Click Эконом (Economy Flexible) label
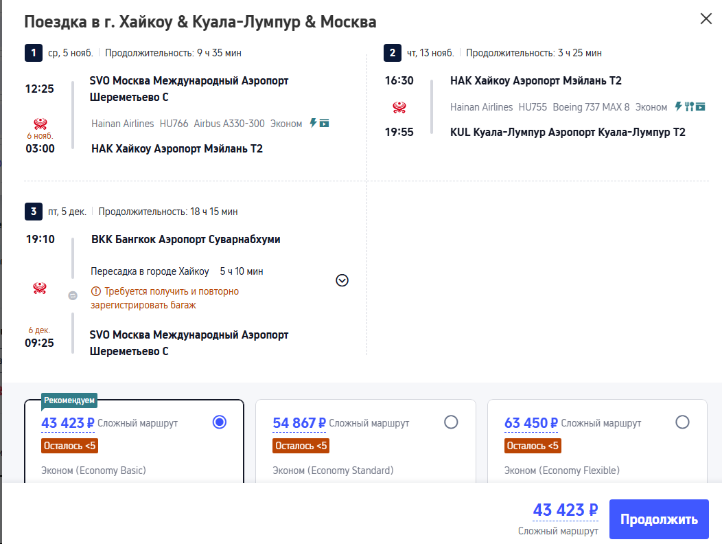The image size is (722, 544). click(562, 471)
